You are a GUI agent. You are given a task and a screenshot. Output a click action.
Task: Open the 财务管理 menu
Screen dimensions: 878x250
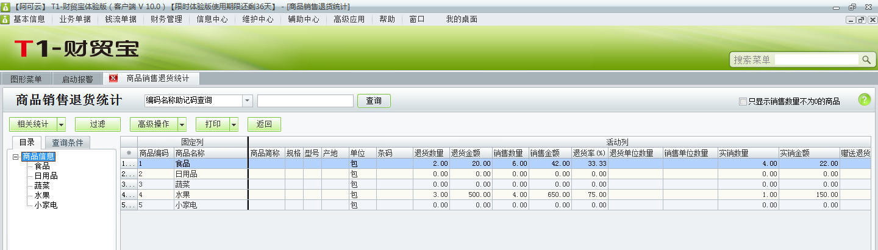coord(166,19)
